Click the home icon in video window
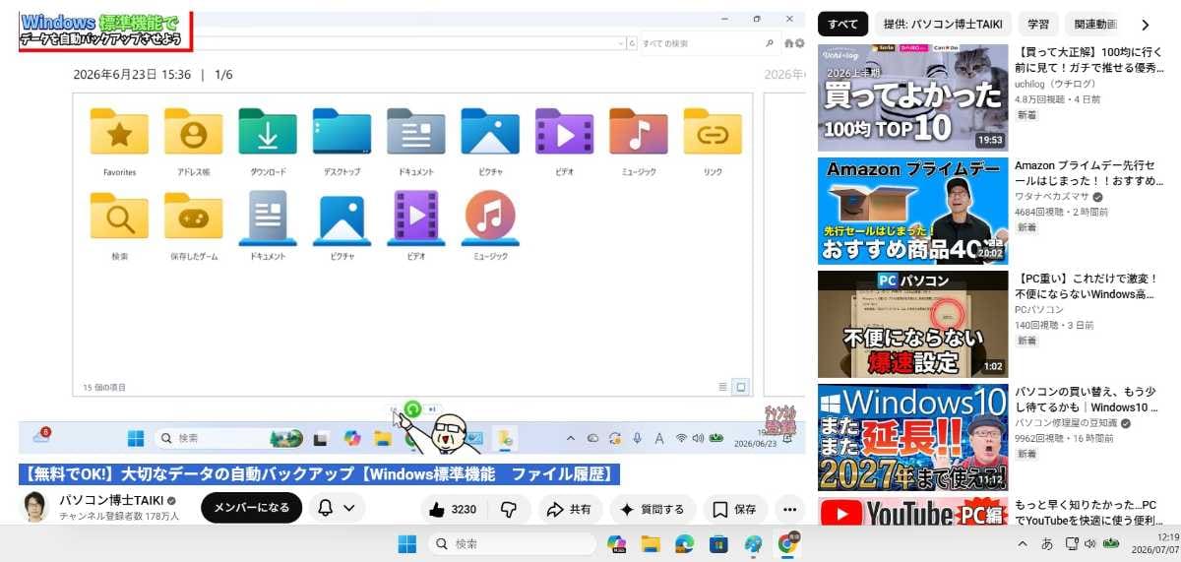Image resolution: width=1181 pixels, height=562 pixels. (789, 44)
